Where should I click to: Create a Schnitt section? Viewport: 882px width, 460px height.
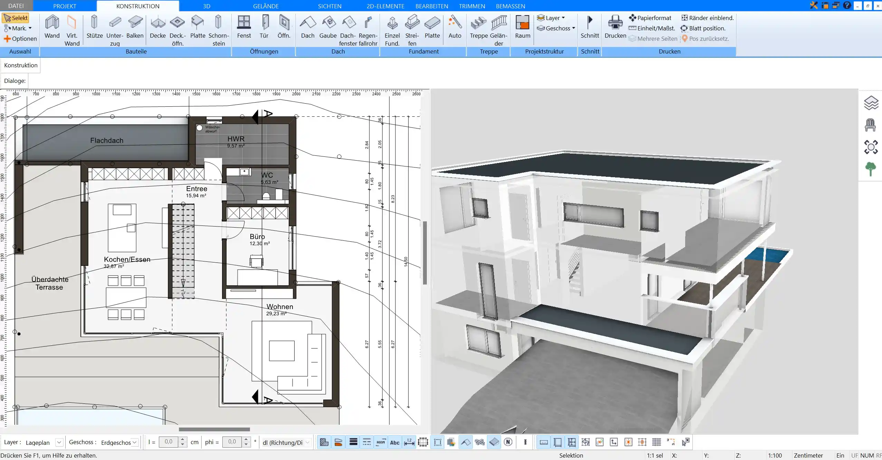tap(590, 27)
